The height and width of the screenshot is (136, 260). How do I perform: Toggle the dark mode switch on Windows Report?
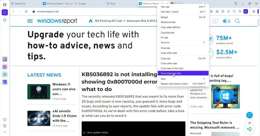coord(227,21)
